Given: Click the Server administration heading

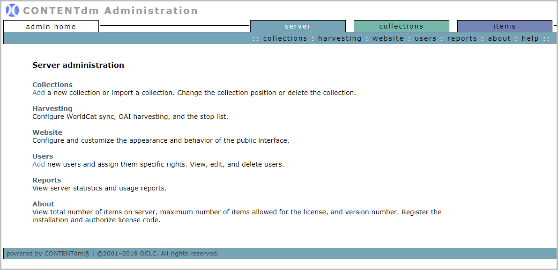Looking at the screenshot, I should 78,65.
